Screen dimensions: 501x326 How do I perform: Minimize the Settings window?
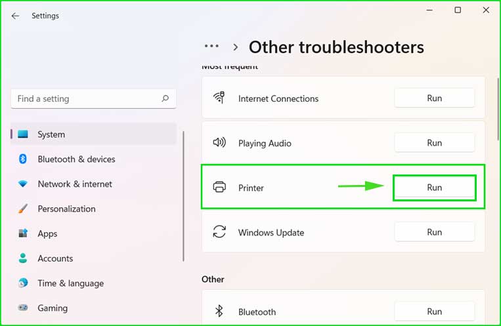[x=429, y=10]
